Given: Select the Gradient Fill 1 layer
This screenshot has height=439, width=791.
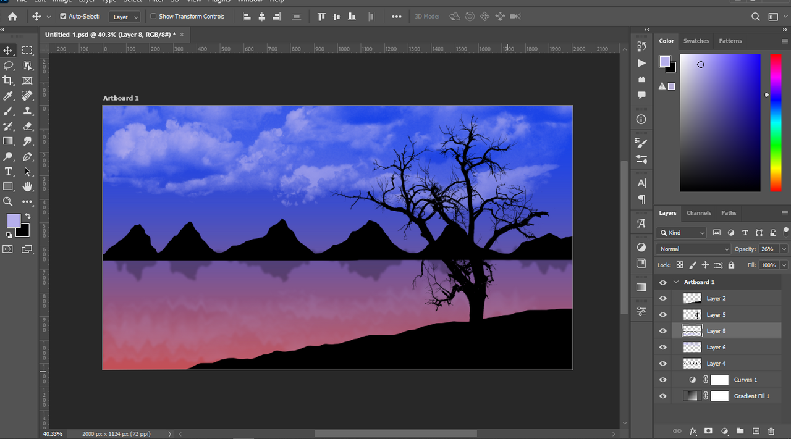Looking at the screenshot, I should [751, 396].
